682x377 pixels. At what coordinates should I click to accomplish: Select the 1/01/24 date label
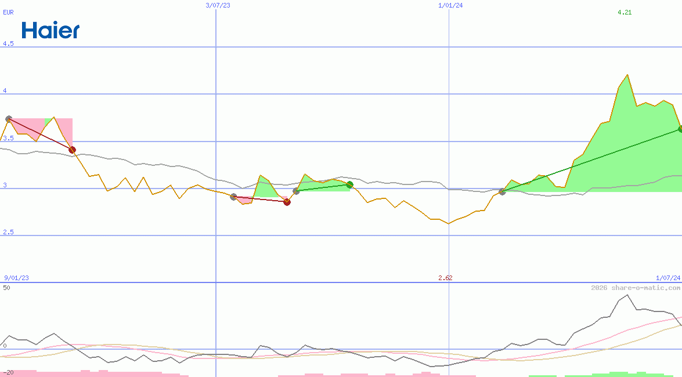tap(450, 5)
